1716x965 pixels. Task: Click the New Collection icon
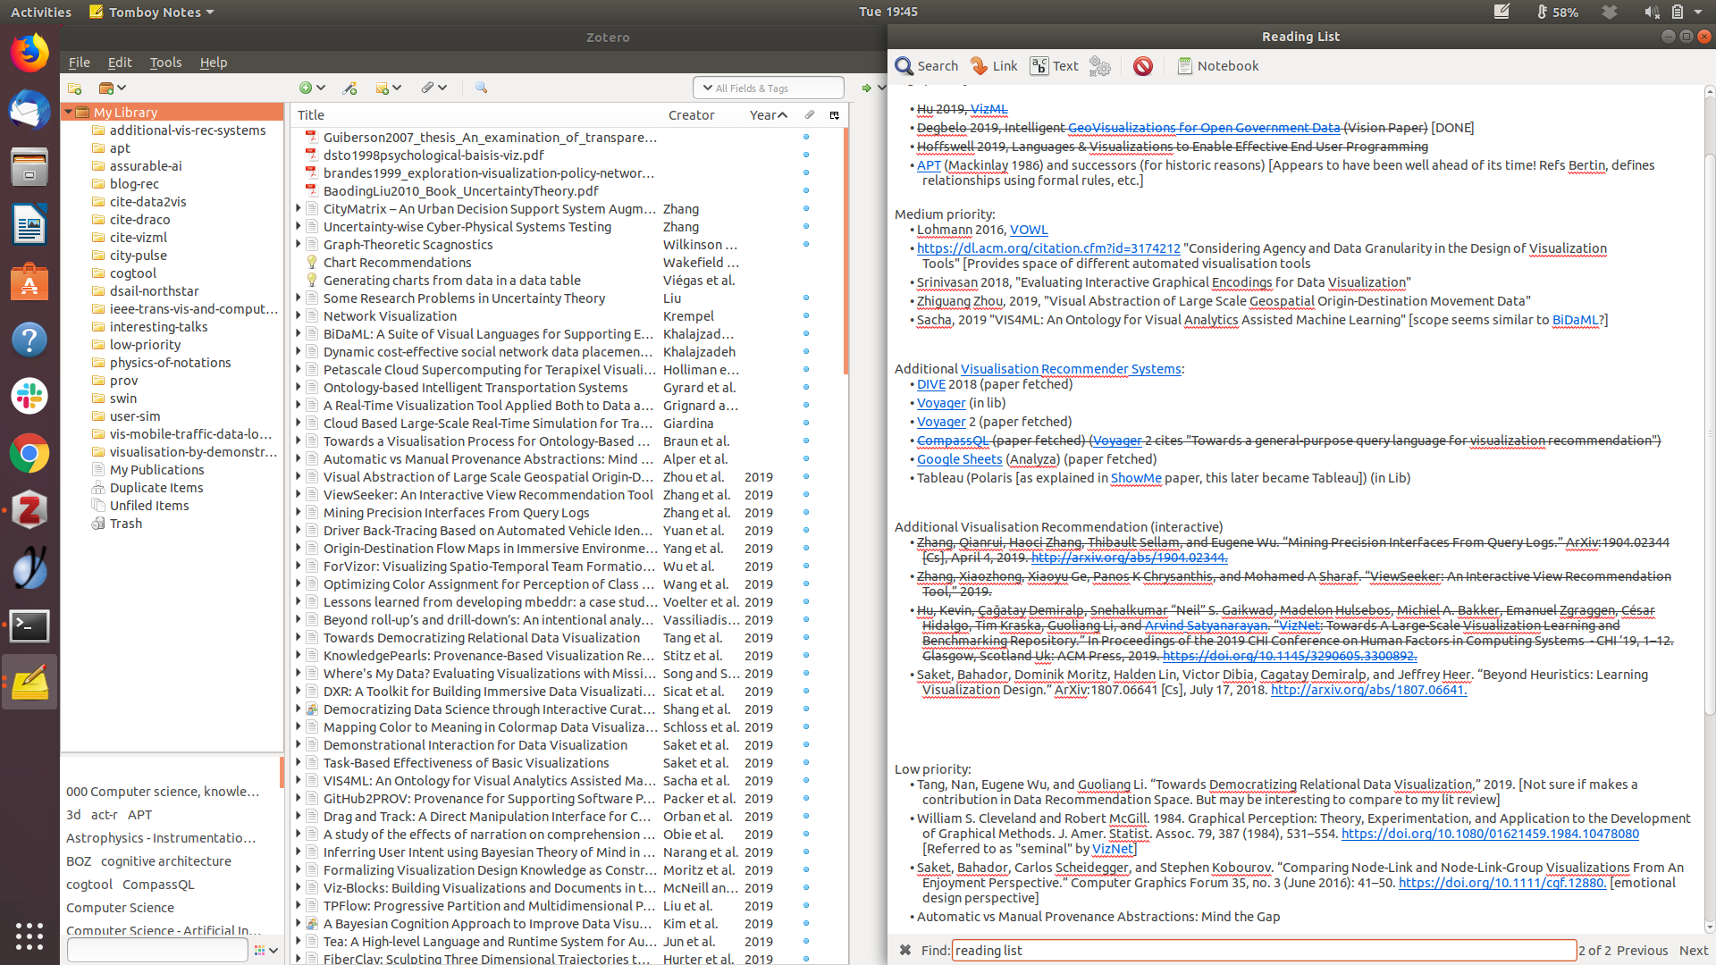click(75, 88)
